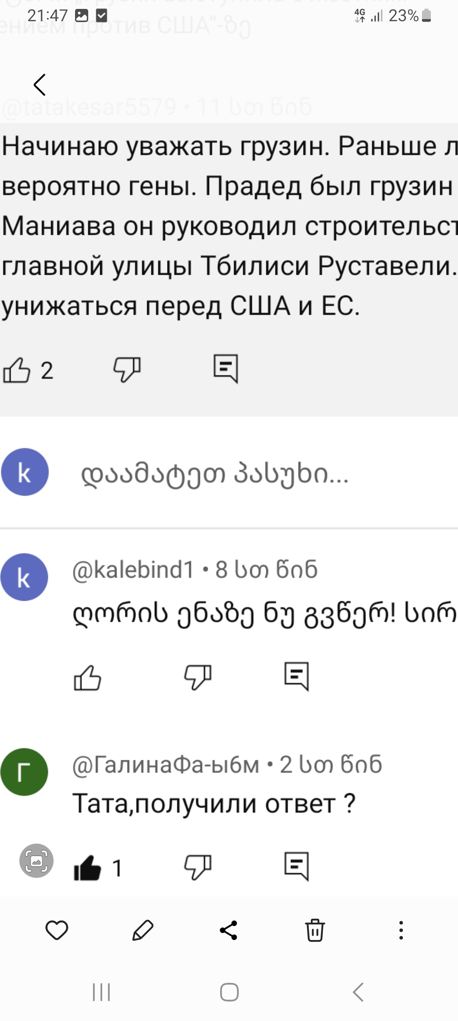
Task: Remove like from 'Тата,получили ответ' comment
Action: coord(87,868)
